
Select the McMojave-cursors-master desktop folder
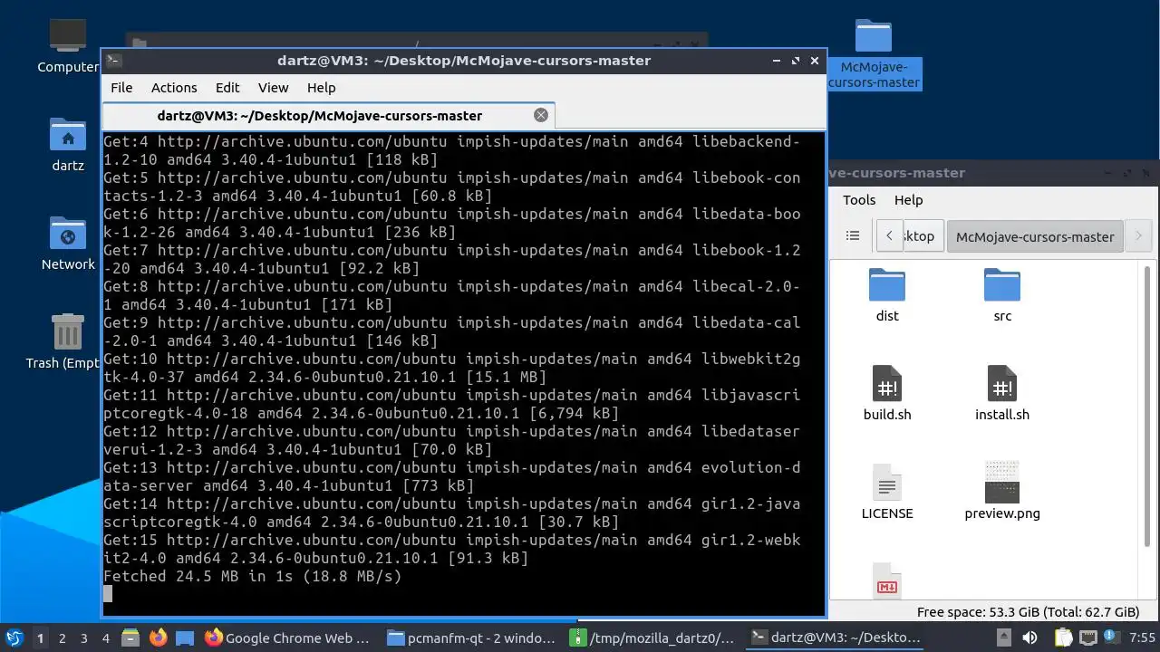pos(874,54)
